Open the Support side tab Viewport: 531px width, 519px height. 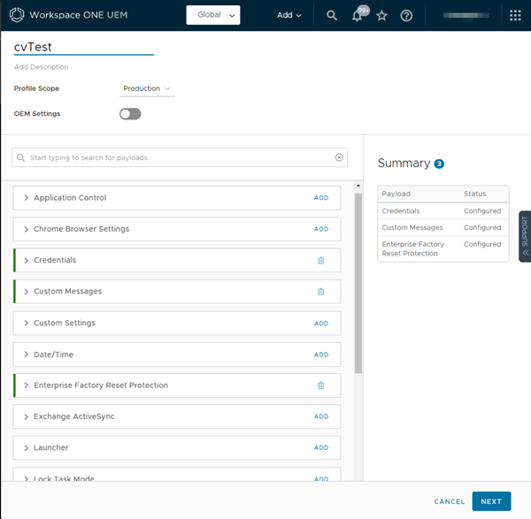pyautogui.click(x=525, y=236)
